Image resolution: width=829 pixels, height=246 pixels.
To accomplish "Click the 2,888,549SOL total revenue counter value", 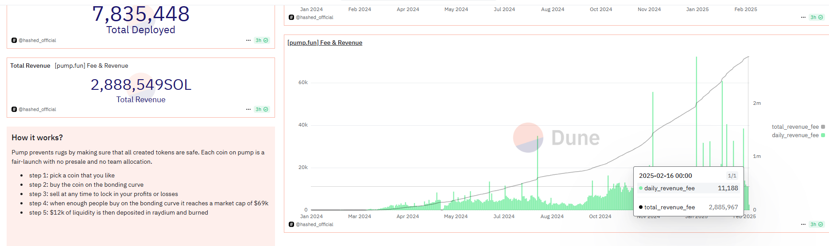I will pos(141,85).
